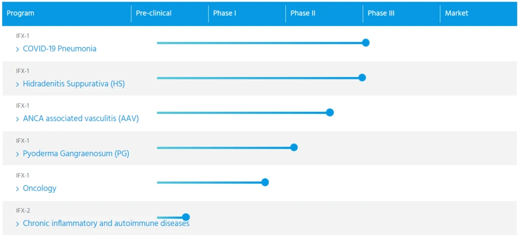
Task: Click the IFX-2 progress bar endpoint dot
Action: pyautogui.click(x=186, y=217)
